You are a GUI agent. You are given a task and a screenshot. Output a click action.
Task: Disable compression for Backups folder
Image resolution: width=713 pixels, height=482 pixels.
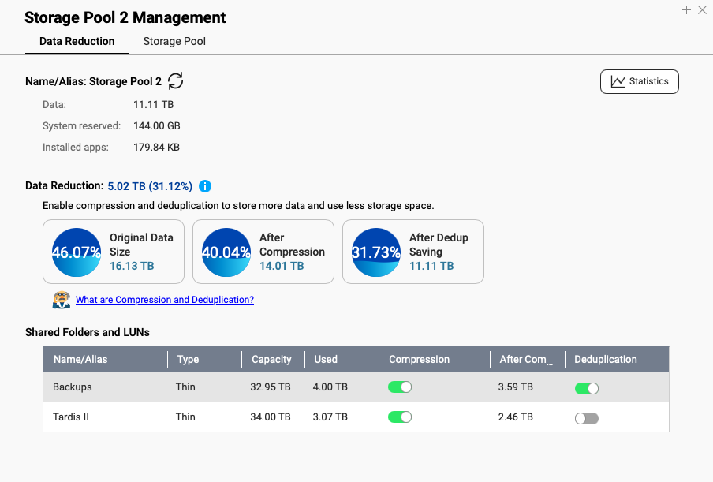400,387
